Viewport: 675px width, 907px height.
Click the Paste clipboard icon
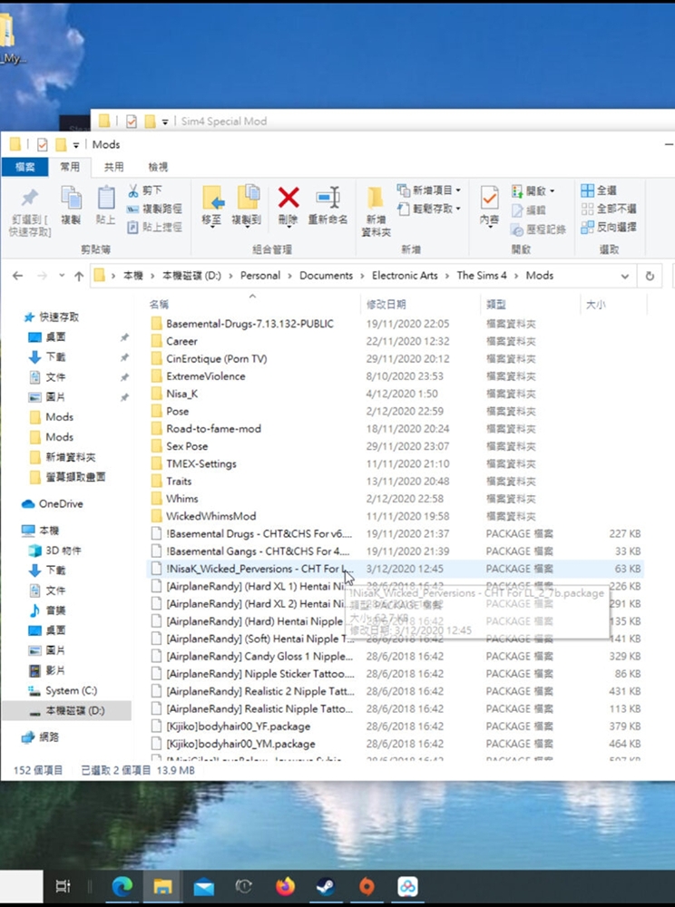tap(106, 199)
